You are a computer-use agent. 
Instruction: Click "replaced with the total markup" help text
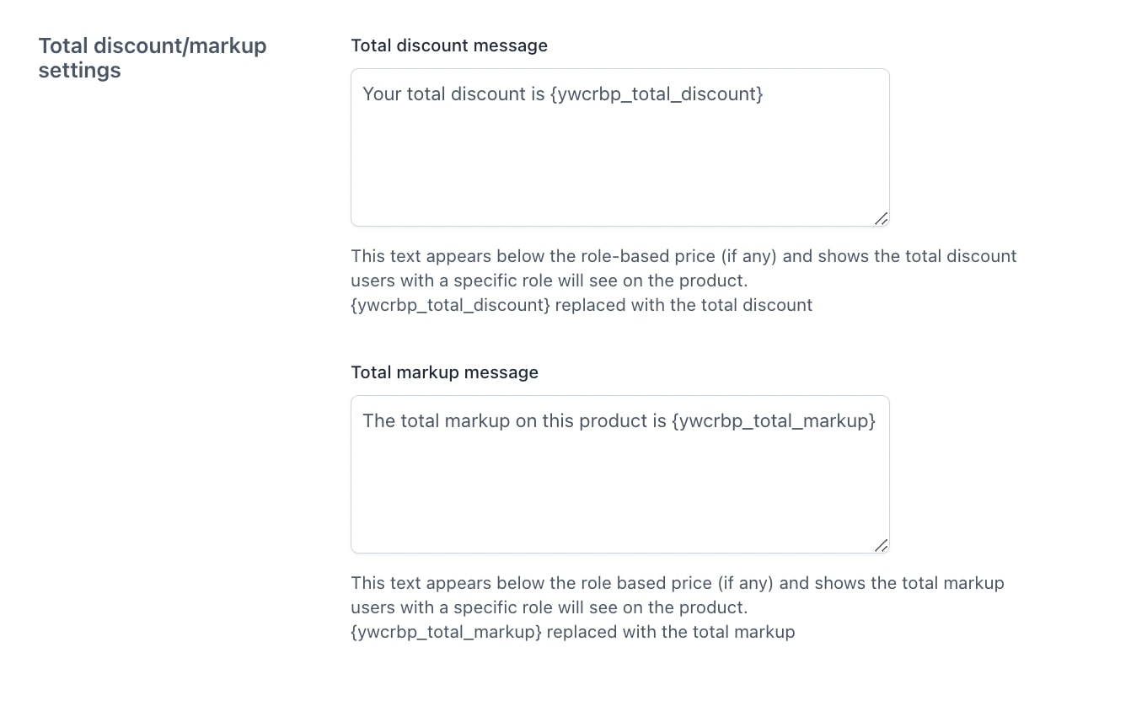tap(671, 632)
